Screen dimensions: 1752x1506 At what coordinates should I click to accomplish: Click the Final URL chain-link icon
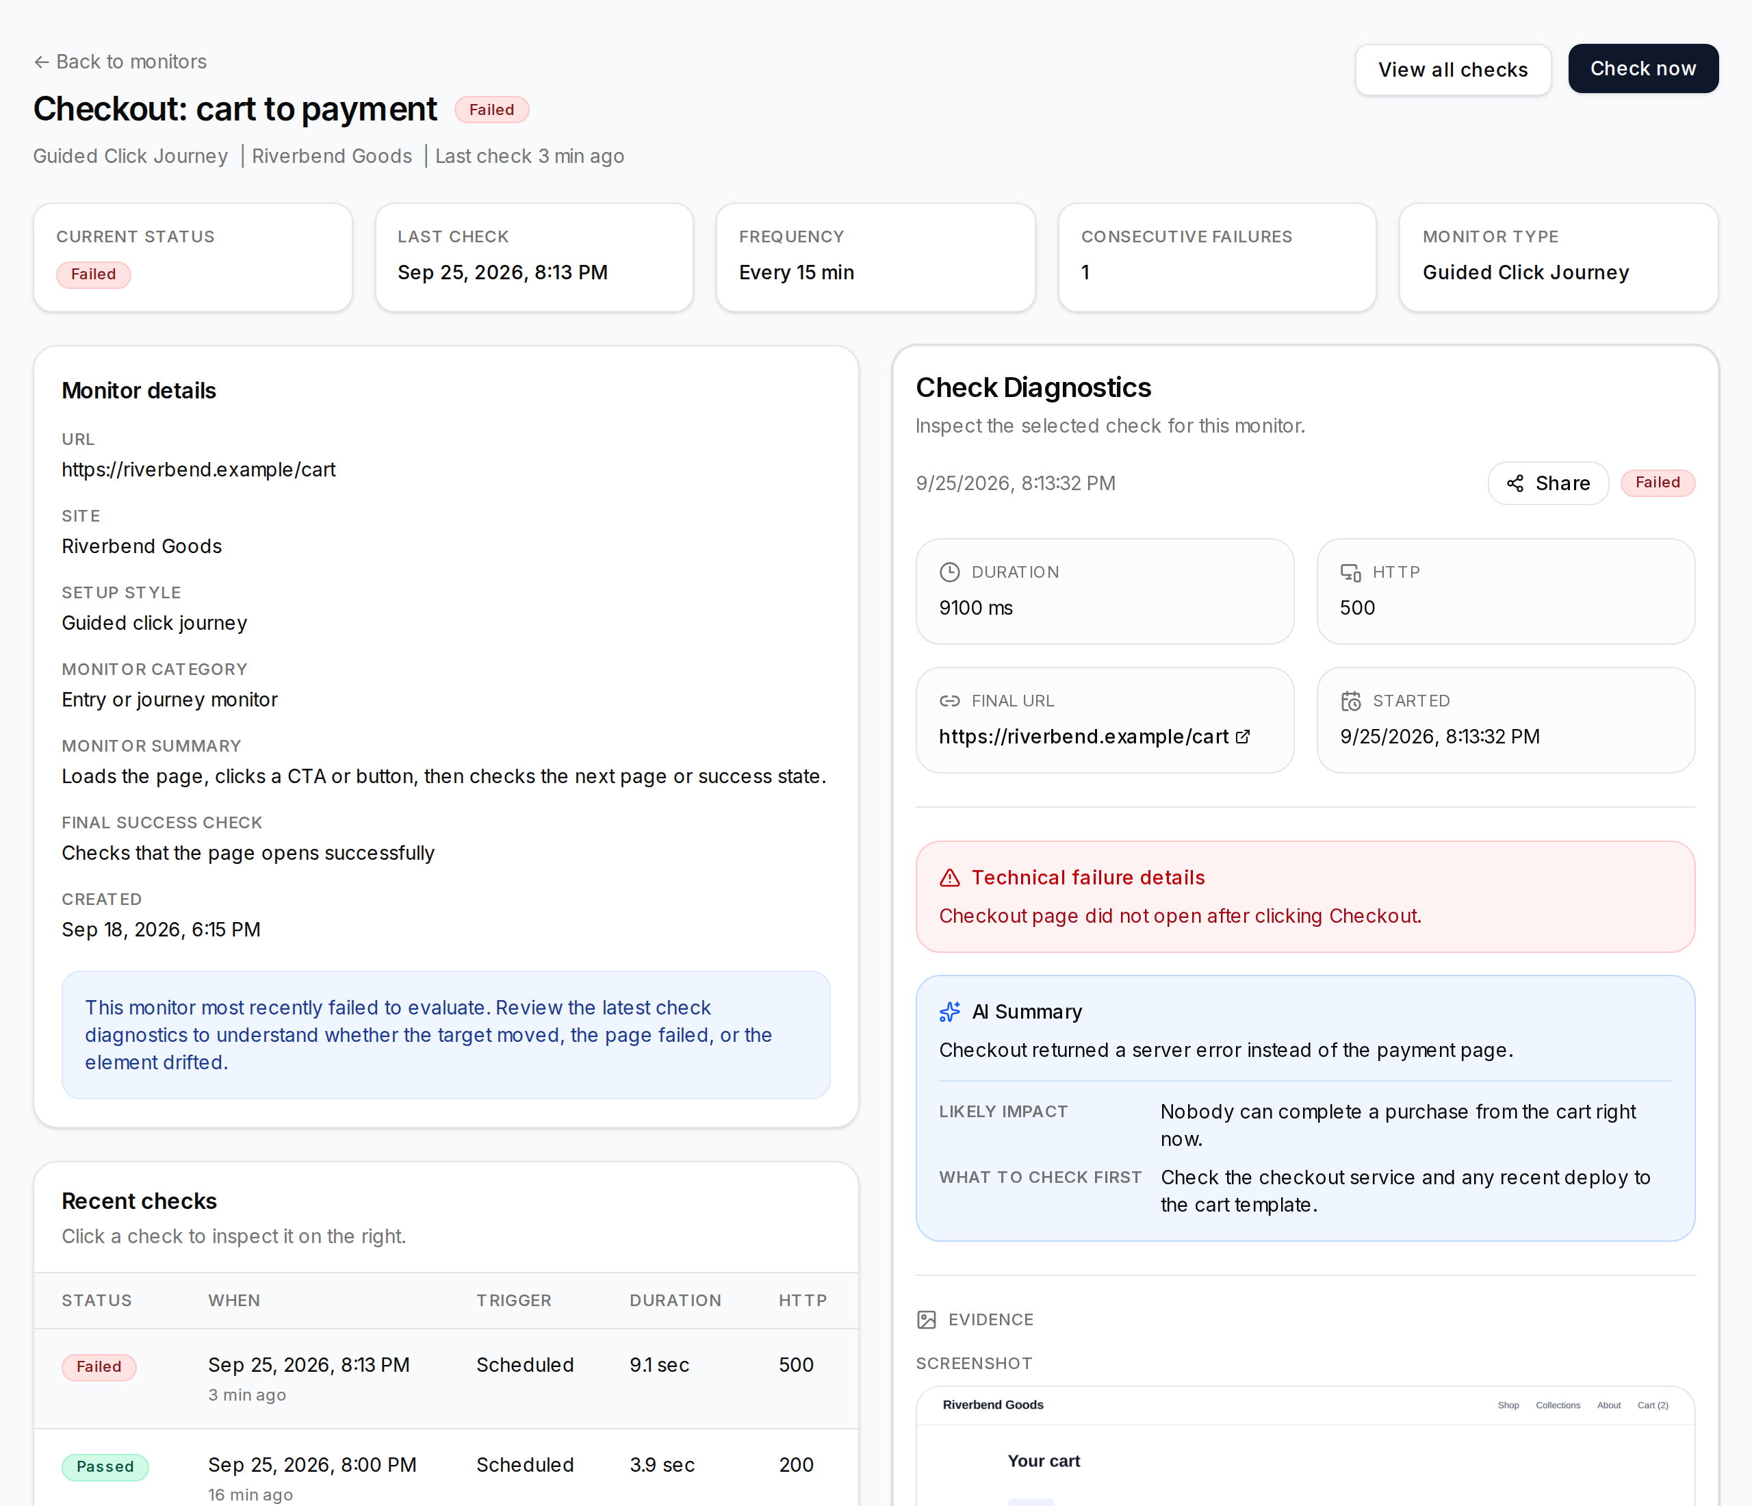click(949, 701)
